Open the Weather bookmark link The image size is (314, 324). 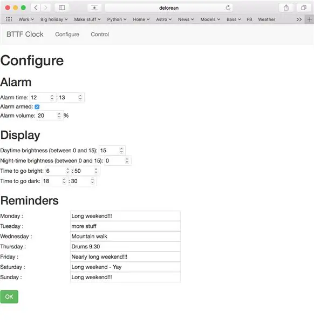[267, 19]
